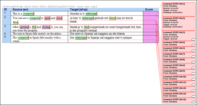Expand the Glo8 comment ellipsis button

point(194,62)
